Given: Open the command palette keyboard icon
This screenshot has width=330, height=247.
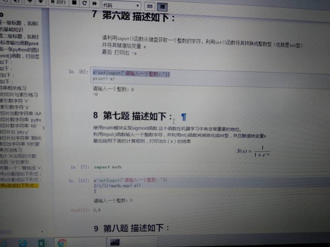Looking at the screenshot, I should (x=150, y=7).
